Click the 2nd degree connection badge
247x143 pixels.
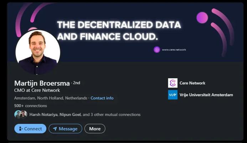click(x=76, y=83)
